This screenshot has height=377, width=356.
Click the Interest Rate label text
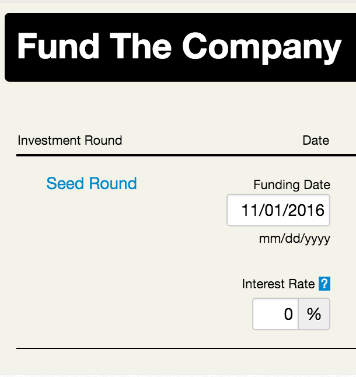278,284
